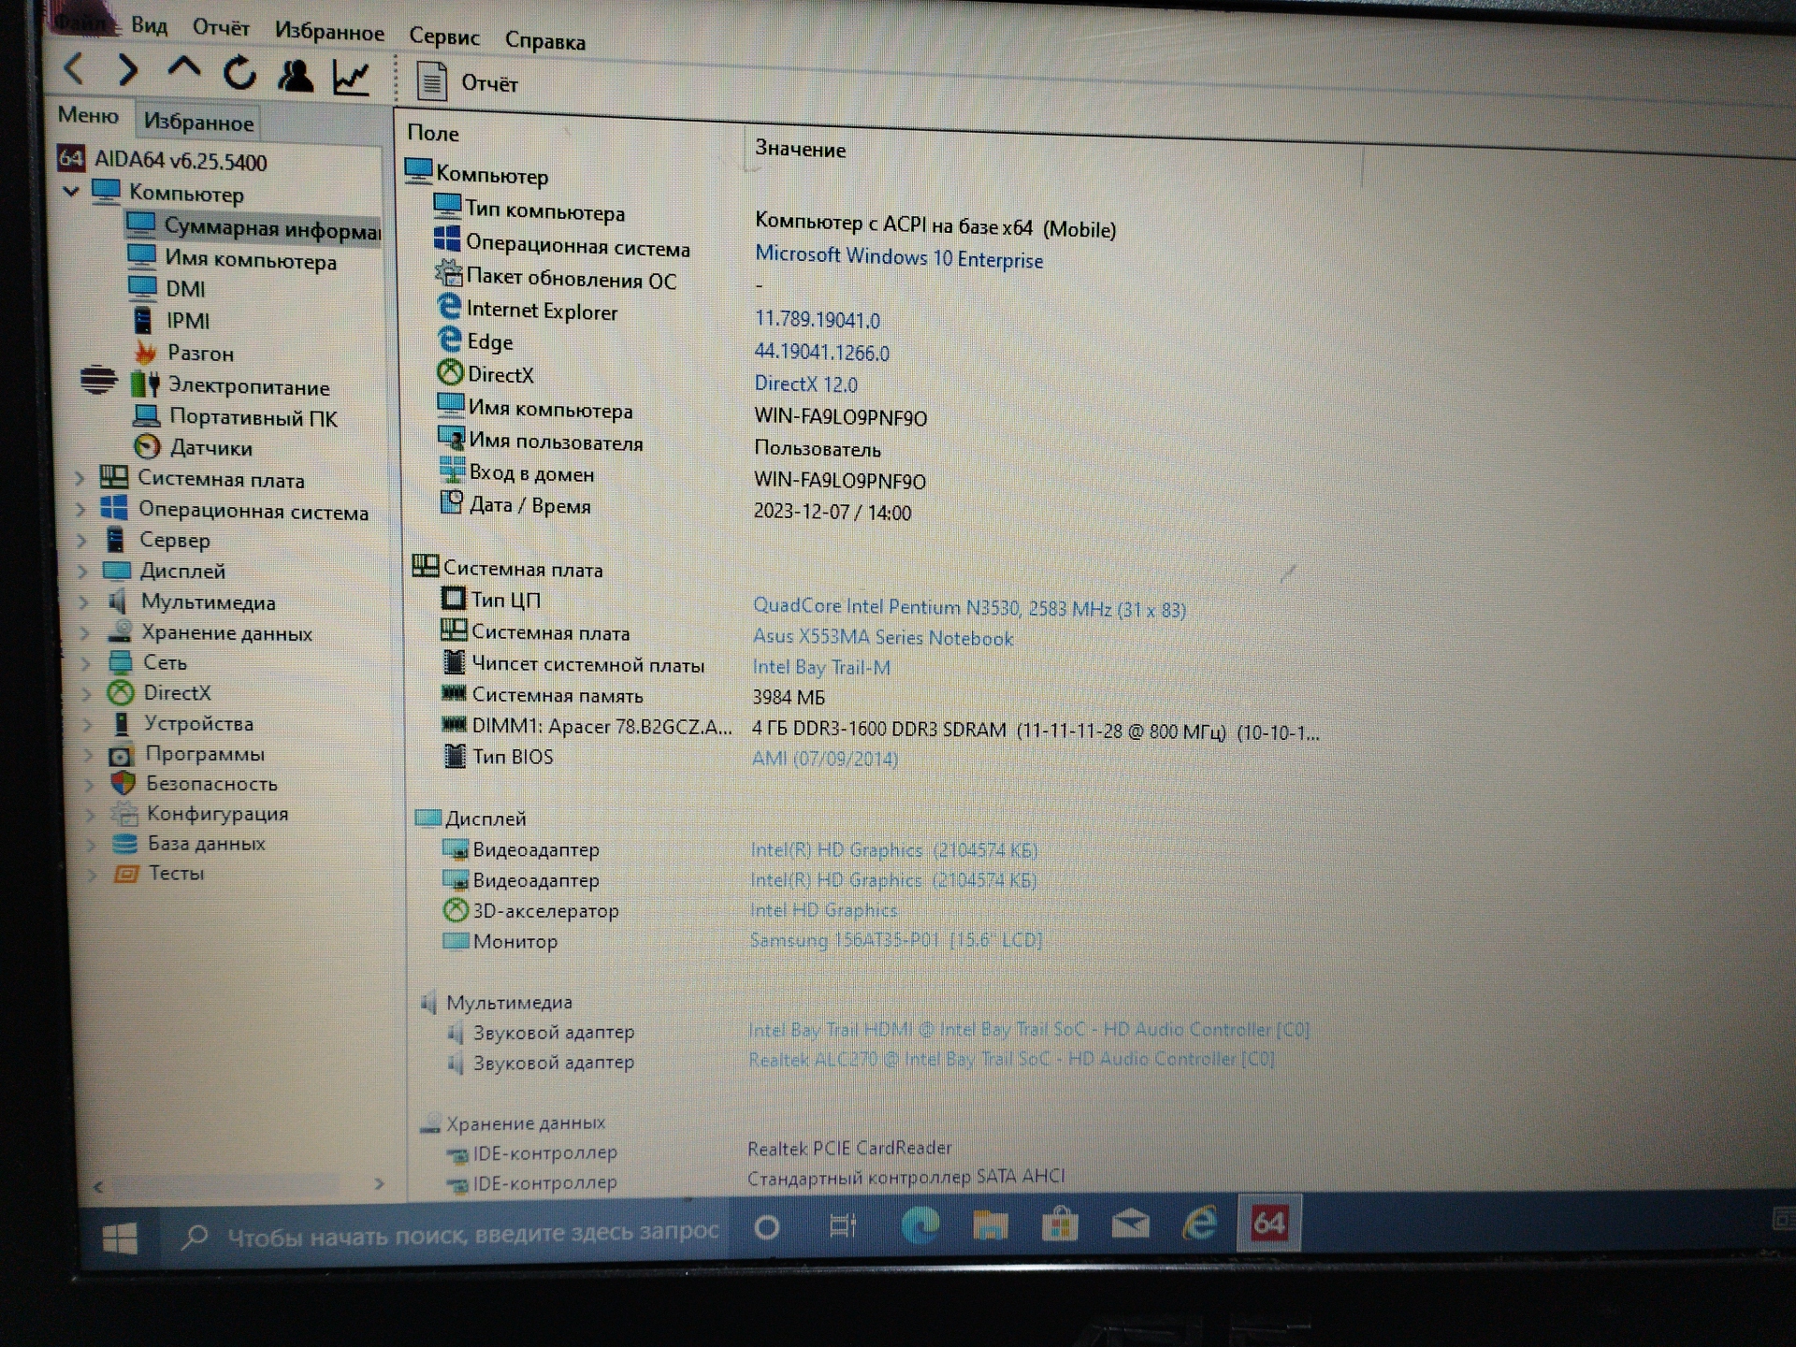Select the Системная память row icon
The width and height of the screenshot is (1796, 1347).
(454, 693)
